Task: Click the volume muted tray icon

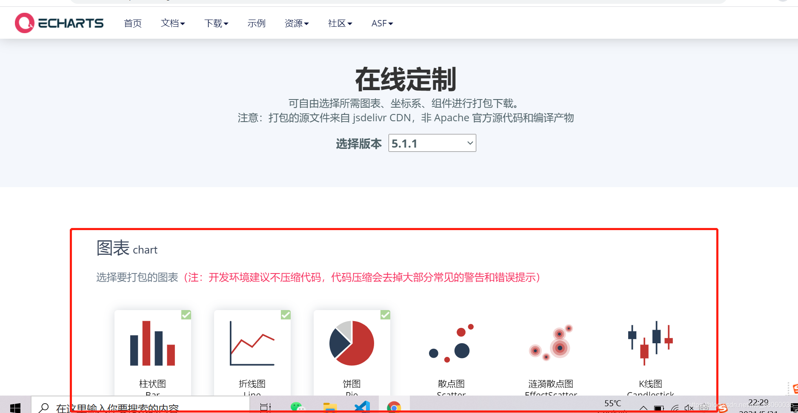Action: tap(689, 408)
